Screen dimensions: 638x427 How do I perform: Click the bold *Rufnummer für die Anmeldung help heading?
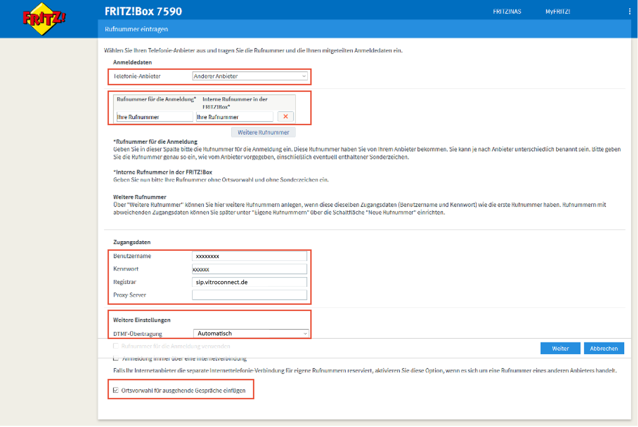click(x=155, y=142)
